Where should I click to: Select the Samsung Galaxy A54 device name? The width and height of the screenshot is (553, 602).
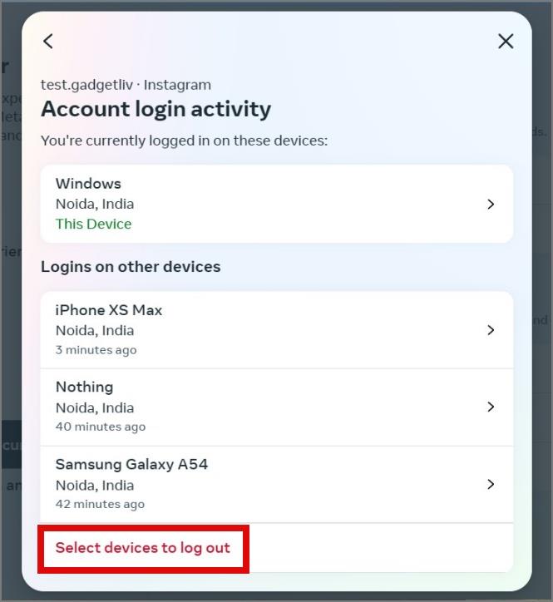point(131,465)
